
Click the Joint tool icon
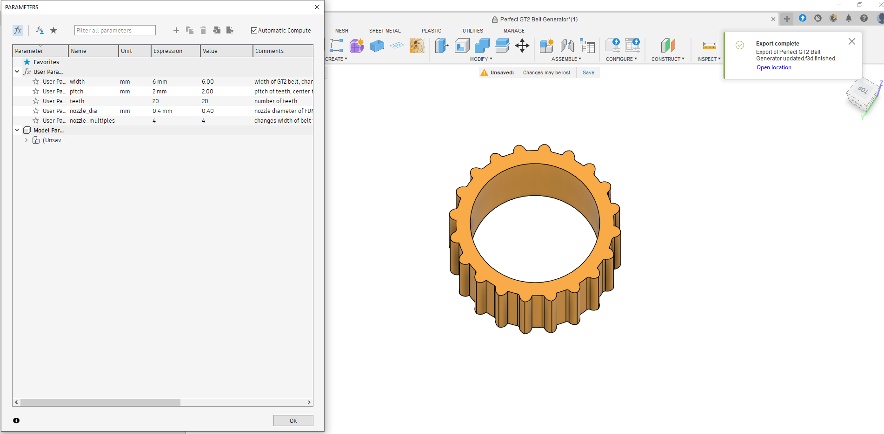(567, 46)
